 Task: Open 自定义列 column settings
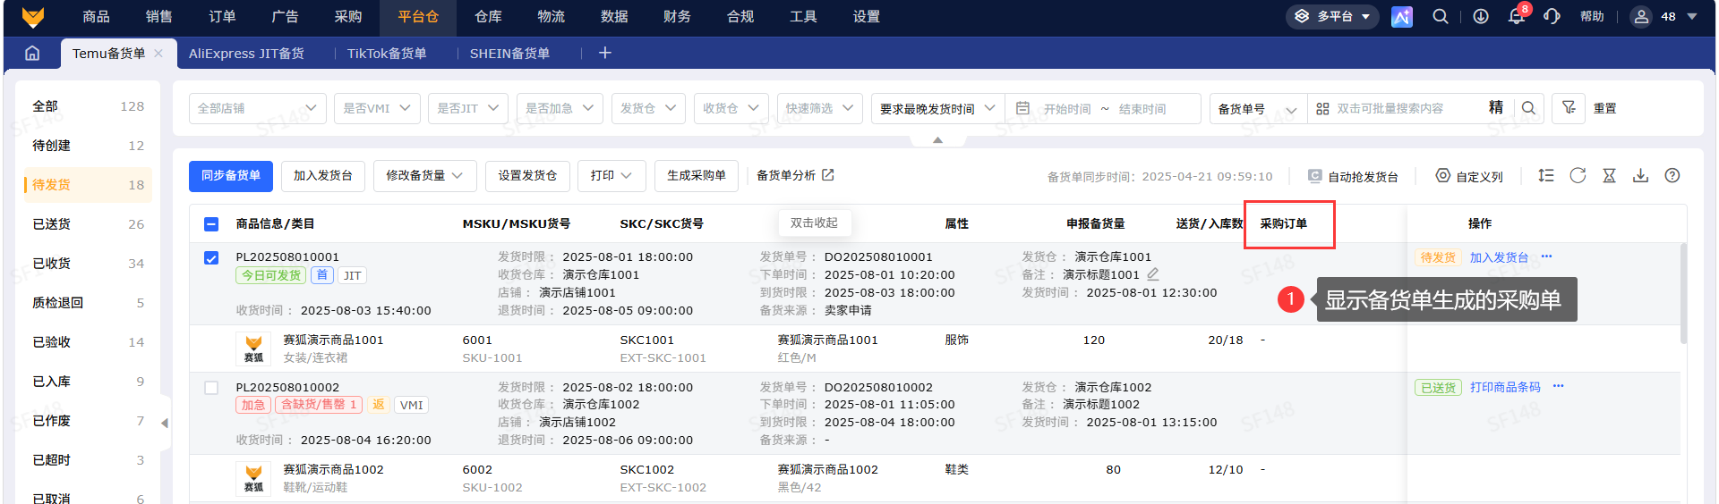click(x=1469, y=176)
